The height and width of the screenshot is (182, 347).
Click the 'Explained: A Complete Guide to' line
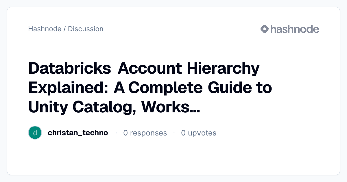150,88
